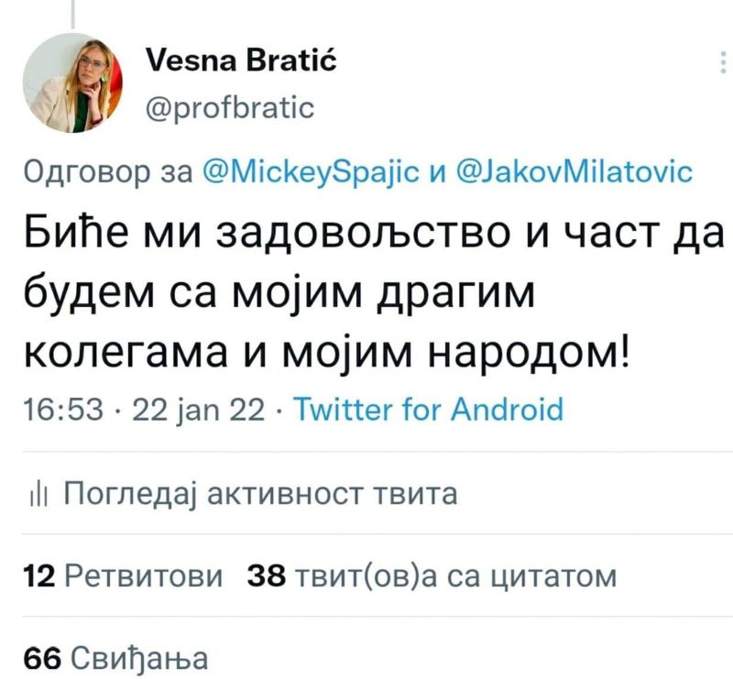Open the Vesna Bratić display name
This screenshot has width=733, height=679.
pyautogui.click(x=241, y=60)
